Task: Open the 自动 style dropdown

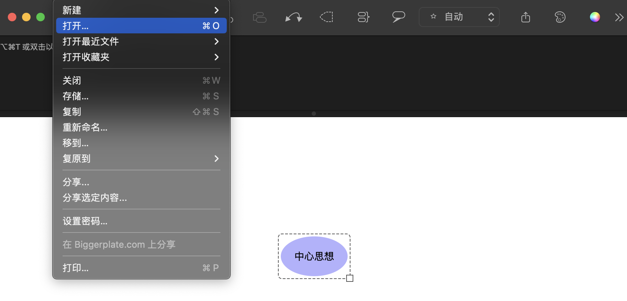Action: tap(459, 17)
